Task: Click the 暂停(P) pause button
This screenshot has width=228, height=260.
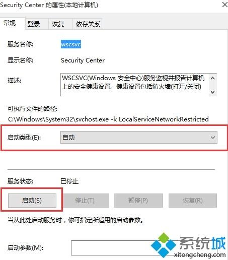Action: pyautogui.click(x=138, y=201)
